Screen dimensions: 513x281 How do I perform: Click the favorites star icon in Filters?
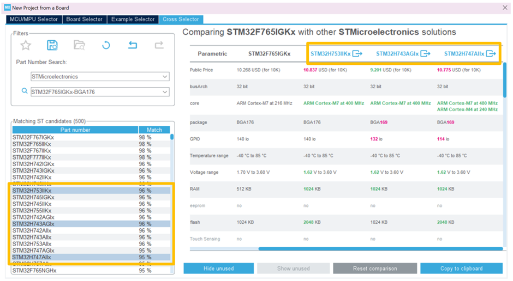click(26, 45)
